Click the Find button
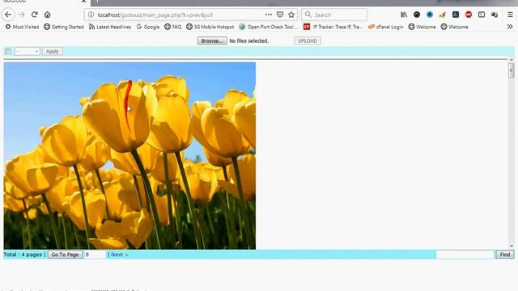 click(x=505, y=255)
